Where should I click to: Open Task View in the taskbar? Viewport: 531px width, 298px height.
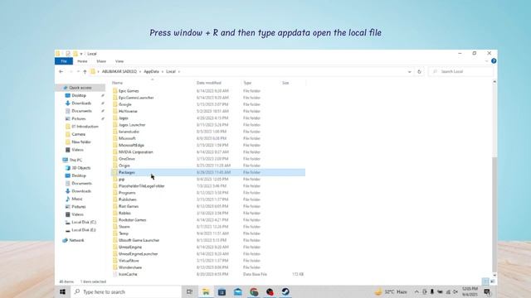pyautogui.click(x=189, y=291)
